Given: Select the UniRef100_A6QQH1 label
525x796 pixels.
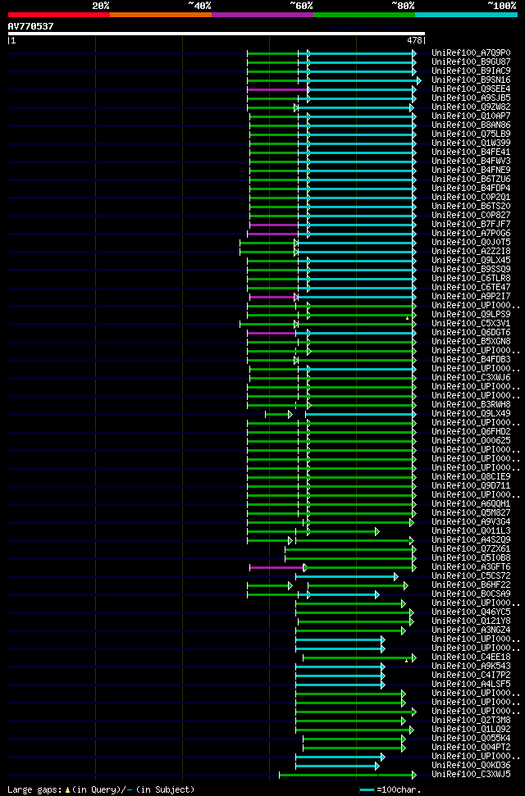Looking at the screenshot, I should pyautogui.click(x=471, y=504).
